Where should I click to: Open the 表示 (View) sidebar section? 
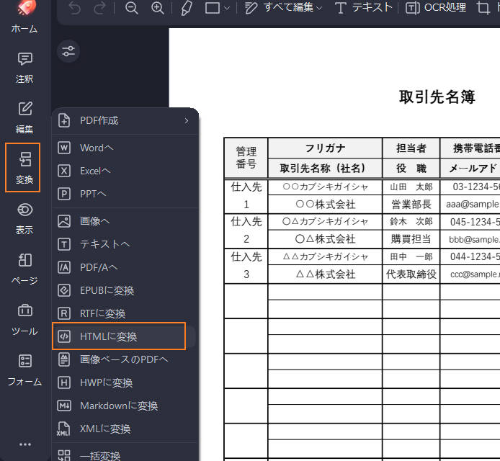pyautogui.click(x=24, y=218)
